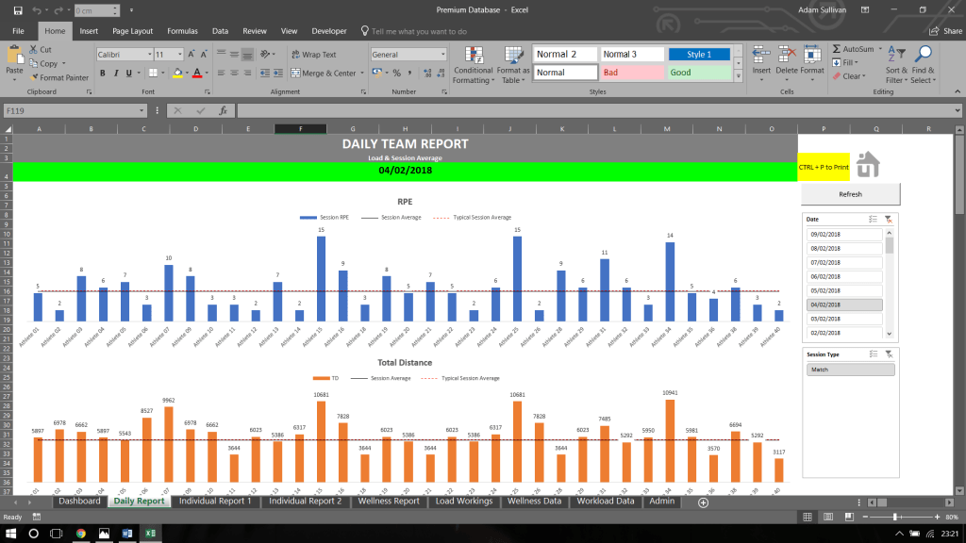Toggle multi-select on Session Type slicer
The width and height of the screenshot is (966, 543).
pyautogui.click(x=873, y=354)
